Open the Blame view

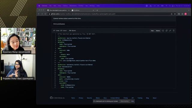[x=158, y=31]
